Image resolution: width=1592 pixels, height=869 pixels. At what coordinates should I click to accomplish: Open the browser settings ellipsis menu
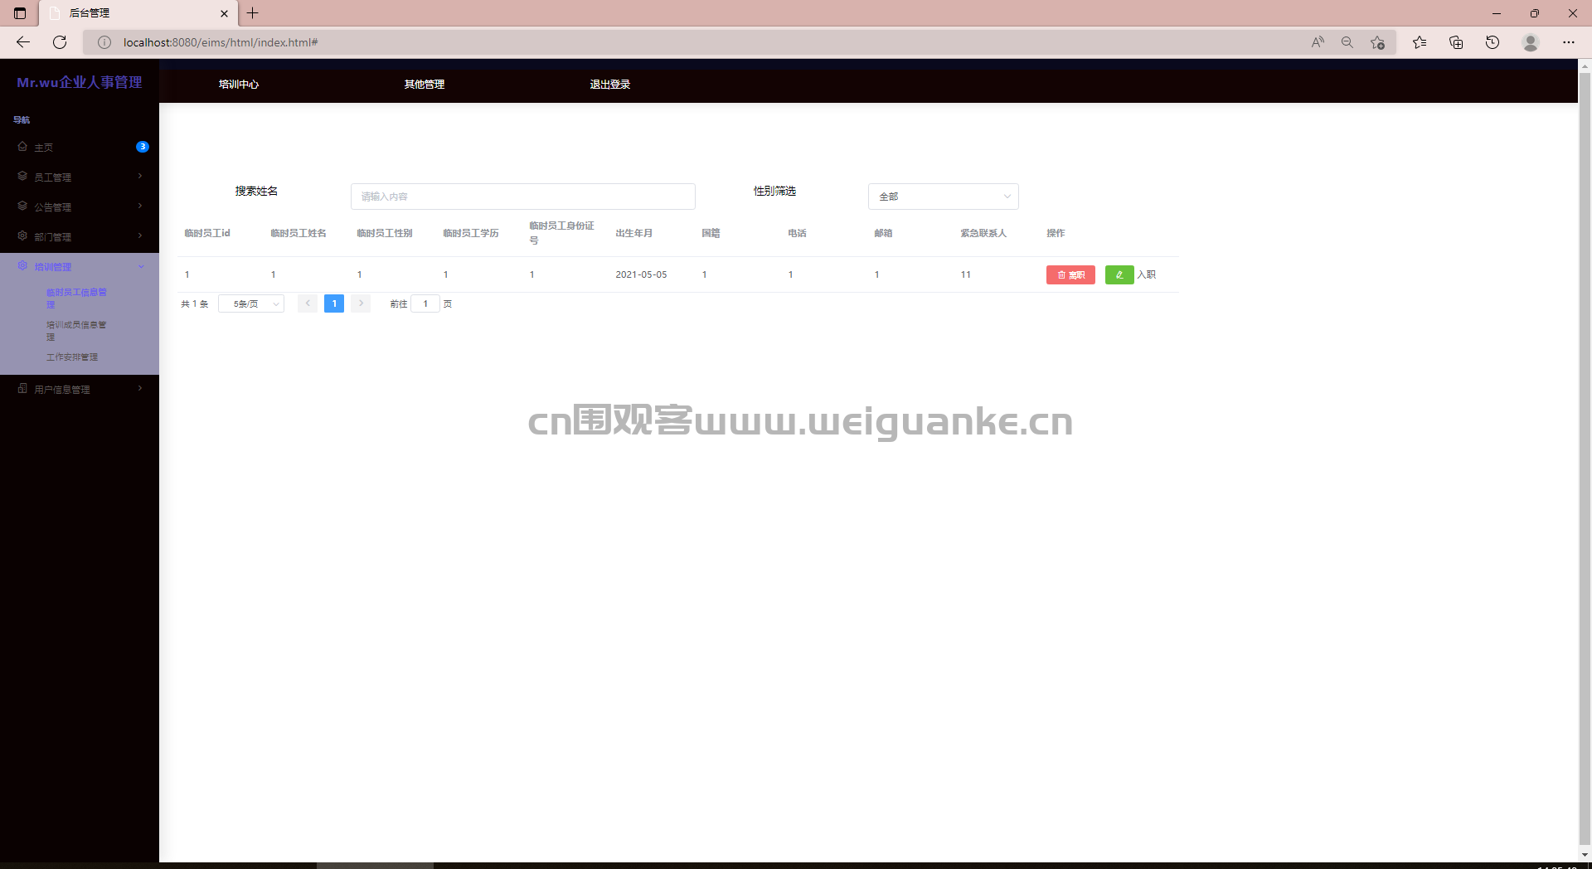[1569, 42]
